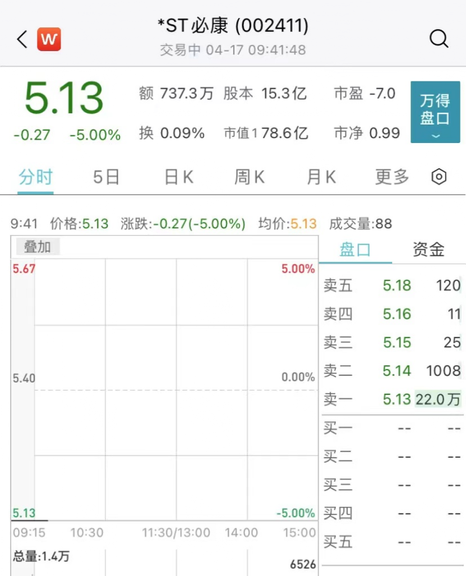
Task: Expand the 万得盘口 panel
Action: 435,112
